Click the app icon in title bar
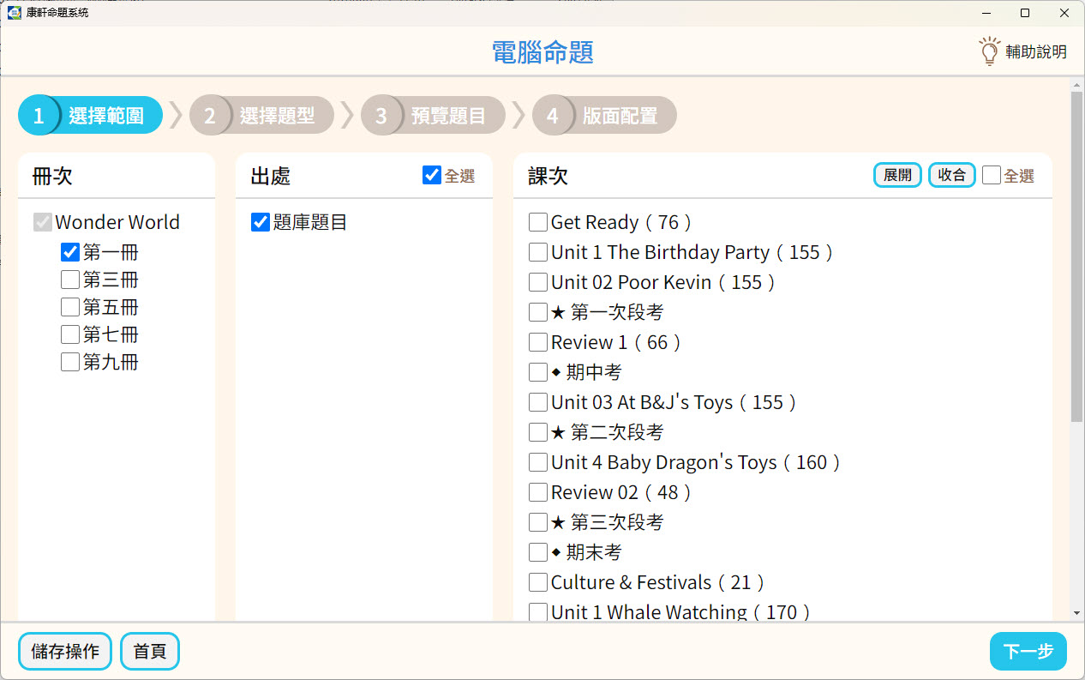The image size is (1085, 680). 14,13
